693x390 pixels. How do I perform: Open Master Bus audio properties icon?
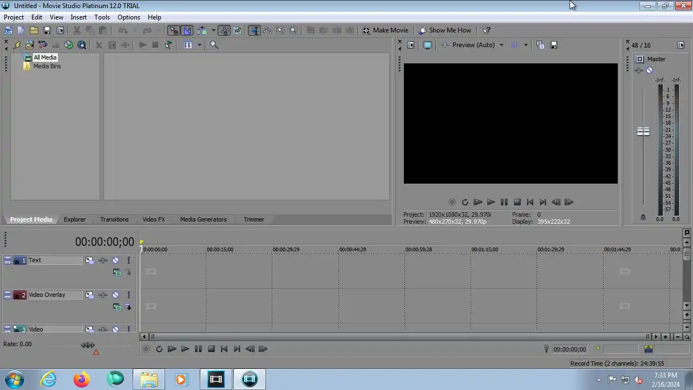(x=681, y=45)
